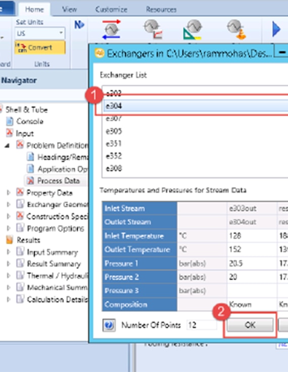The width and height of the screenshot is (288, 372).
Task: Click the exchanger with chart ribbon icon
Action: tap(153, 29)
